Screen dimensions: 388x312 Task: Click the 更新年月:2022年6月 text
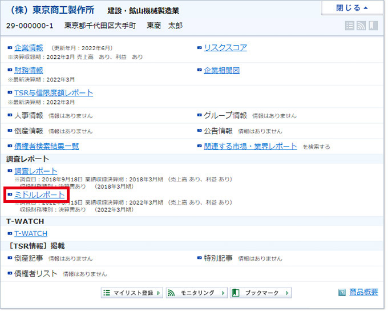point(82,48)
